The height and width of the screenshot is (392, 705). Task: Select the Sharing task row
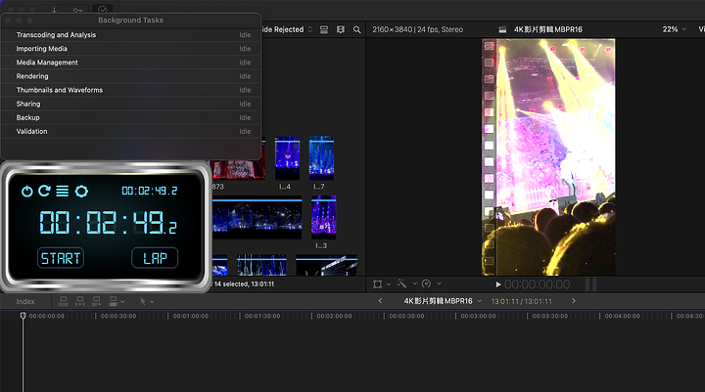click(x=131, y=104)
